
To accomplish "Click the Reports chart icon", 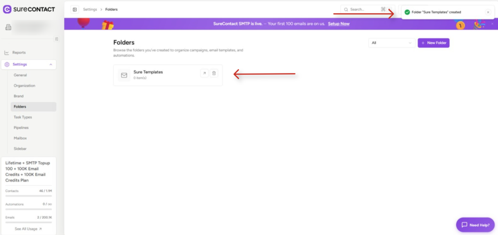I will click(7, 53).
